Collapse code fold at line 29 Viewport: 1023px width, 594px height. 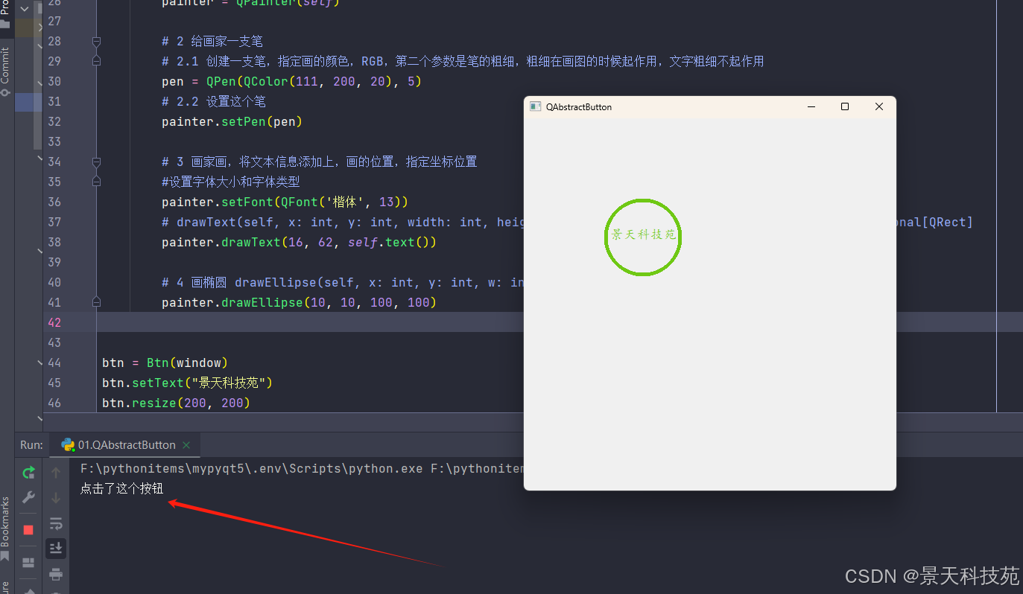[x=96, y=61]
